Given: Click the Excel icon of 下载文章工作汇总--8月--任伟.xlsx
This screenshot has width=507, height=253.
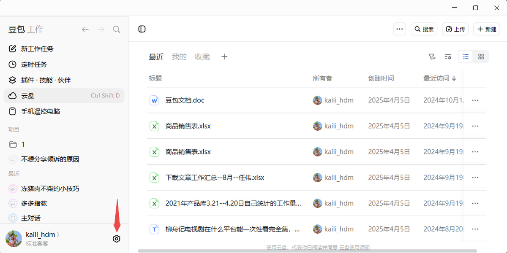Looking at the screenshot, I should 154,178.
